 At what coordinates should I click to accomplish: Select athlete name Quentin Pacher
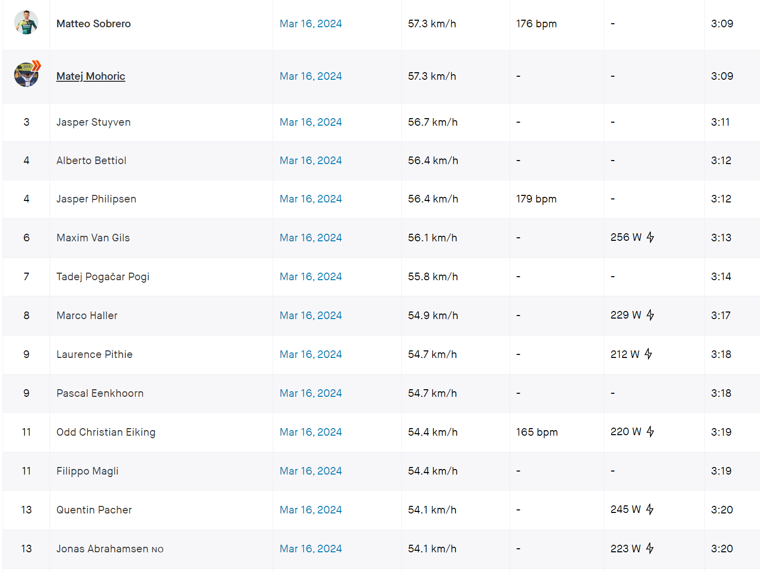pyautogui.click(x=94, y=510)
